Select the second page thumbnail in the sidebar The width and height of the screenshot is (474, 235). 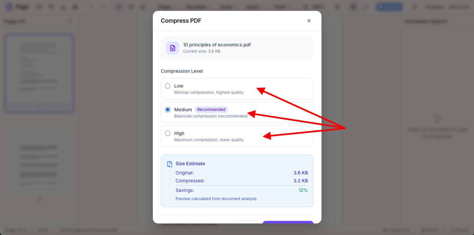pyautogui.click(x=39, y=161)
